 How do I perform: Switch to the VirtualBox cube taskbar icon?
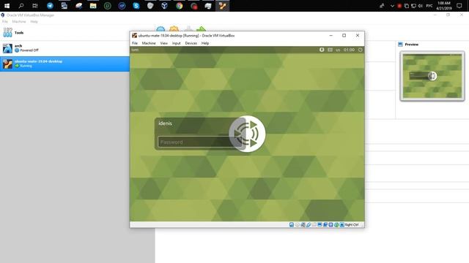click(x=164, y=6)
